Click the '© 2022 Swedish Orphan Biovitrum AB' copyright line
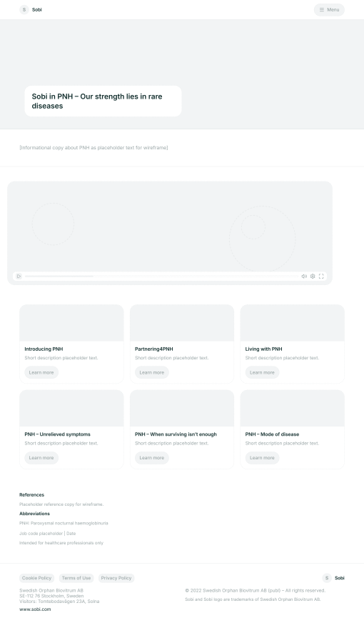Viewport: 364px width, 623px height. (256, 590)
